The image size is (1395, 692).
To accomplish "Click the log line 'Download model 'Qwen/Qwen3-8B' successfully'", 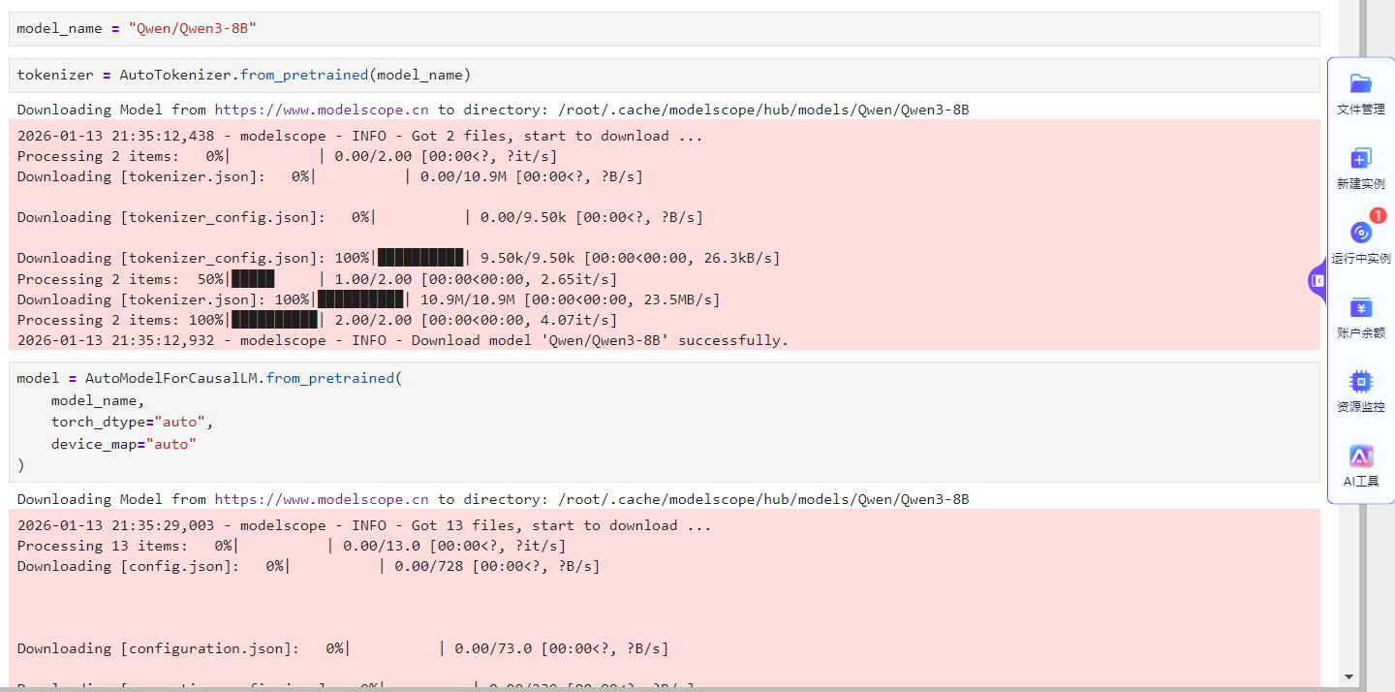I will (403, 340).
